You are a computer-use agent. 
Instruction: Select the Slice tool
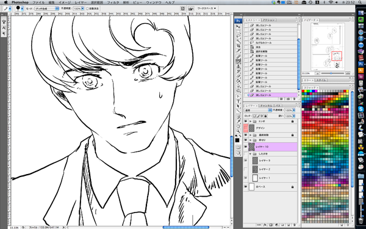[x=238, y=51]
